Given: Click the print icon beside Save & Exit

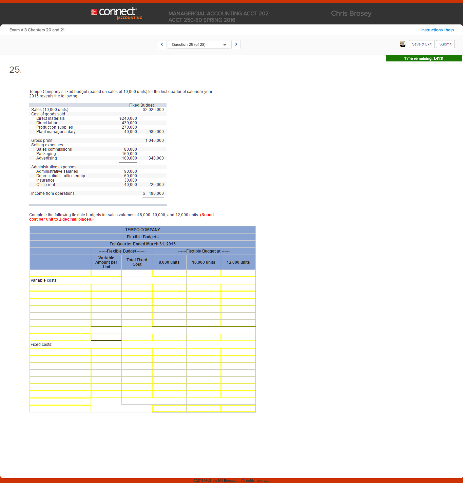Looking at the screenshot, I should tap(403, 44).
